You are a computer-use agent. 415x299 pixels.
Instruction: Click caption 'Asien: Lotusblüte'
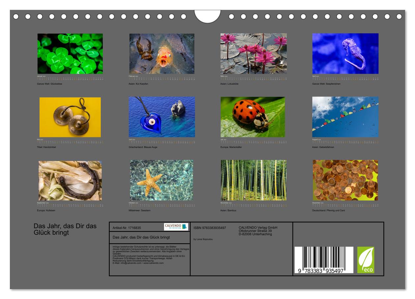pos(229,84)
